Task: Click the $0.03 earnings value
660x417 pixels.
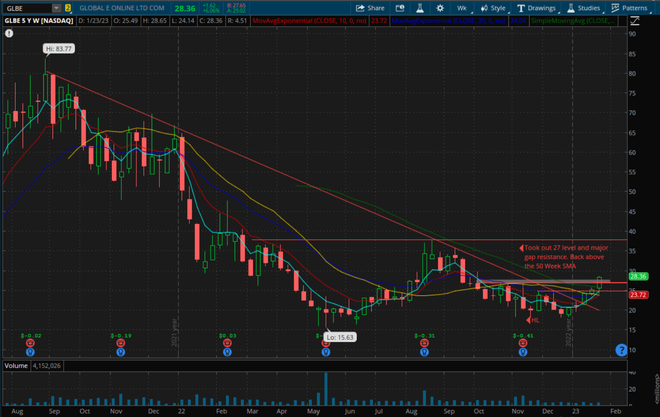Action: [228, 335]
